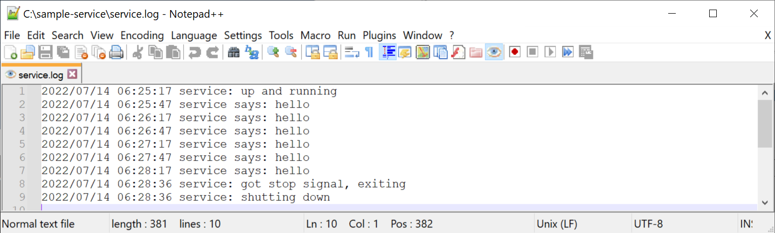Screen dimensions: 775x233
Task: Close the service.log tab with red X
Action: [72, 74]
